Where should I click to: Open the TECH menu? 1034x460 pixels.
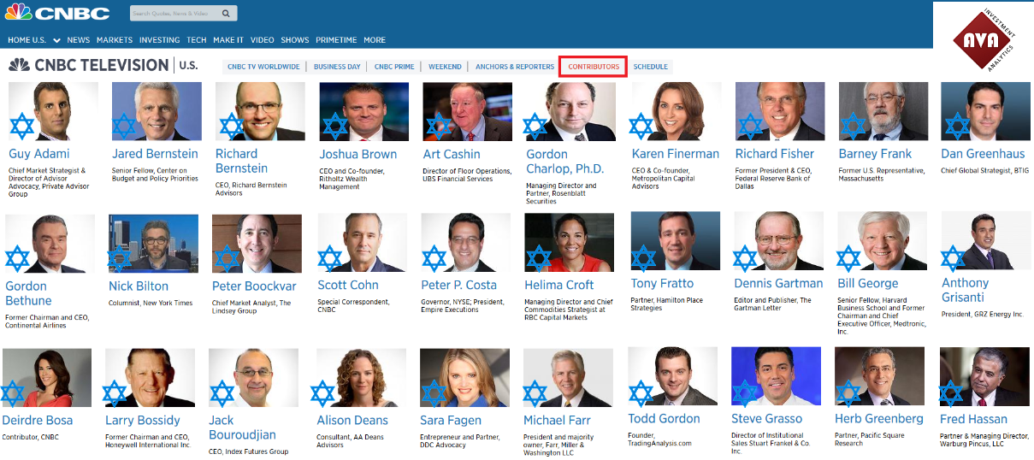click(197, 40)
